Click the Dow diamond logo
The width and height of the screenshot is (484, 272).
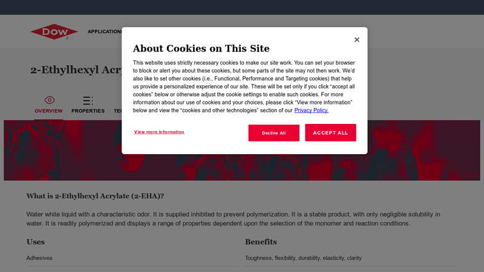click(54, 31)
